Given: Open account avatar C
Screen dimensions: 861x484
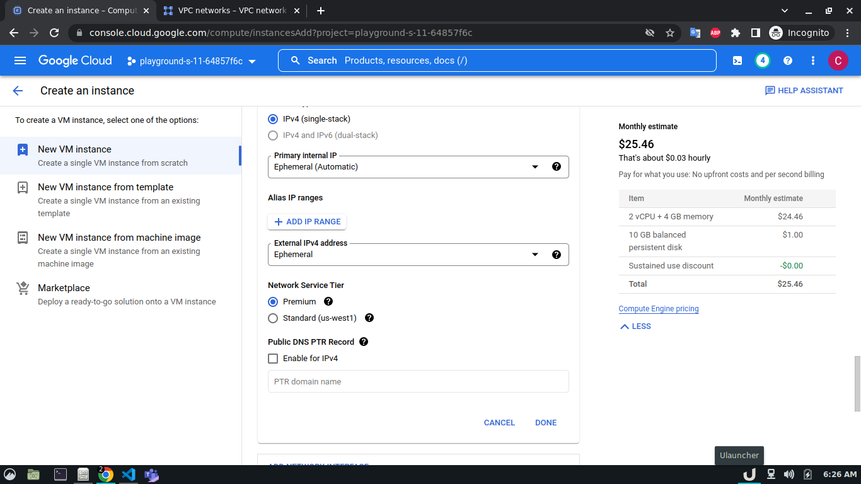Looking at the screenshot, I should coord(838,60).
